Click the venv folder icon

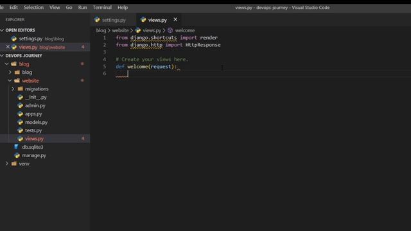tap(14, 164)
